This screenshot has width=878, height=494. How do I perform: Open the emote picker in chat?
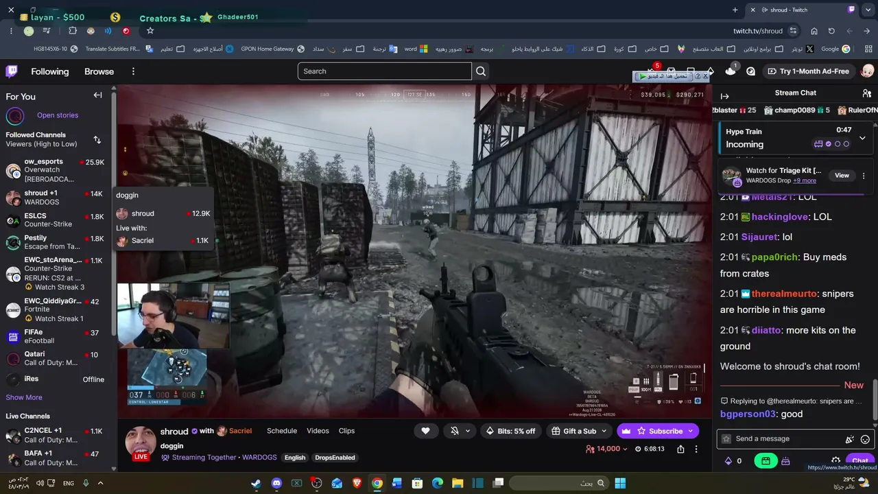coord(865,439)
